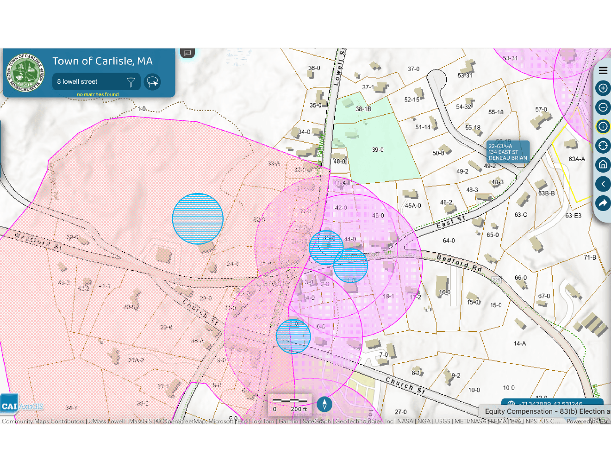Open the hamburger menu on the right toolbar
Screen dimensions: 611x472
603,70
